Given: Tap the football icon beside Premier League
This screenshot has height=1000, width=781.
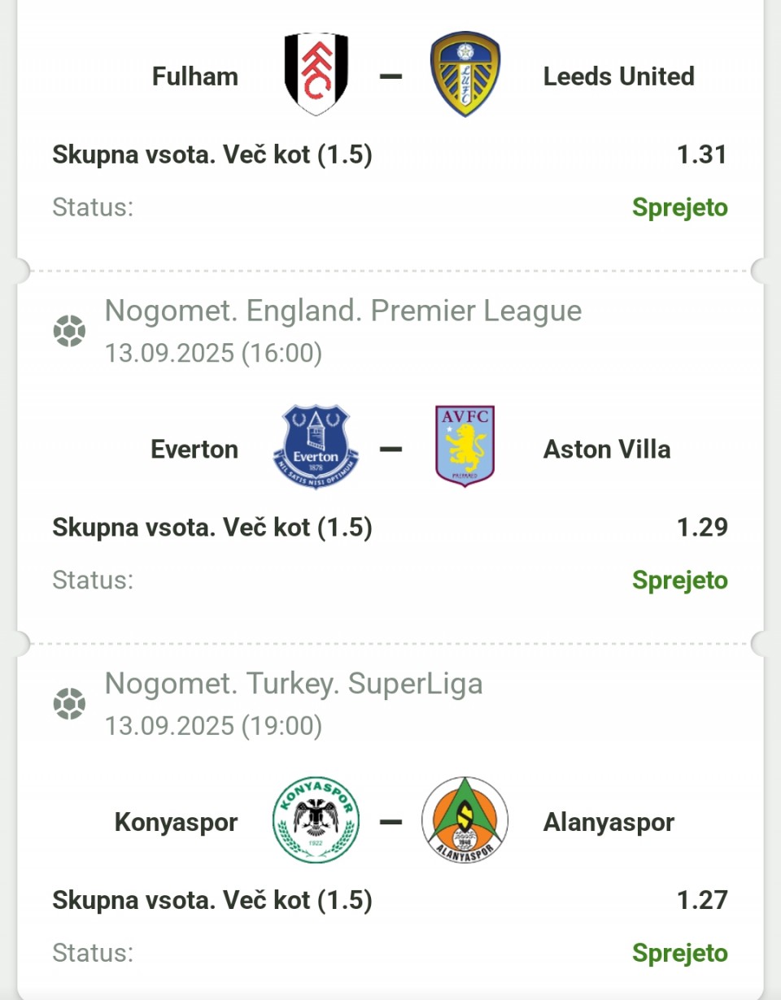Looking at the screenshot, I should click(69, 331).
